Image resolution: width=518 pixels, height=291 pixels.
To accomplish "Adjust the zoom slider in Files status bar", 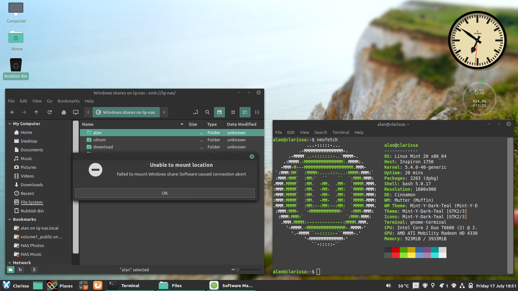I will [238, 269].
